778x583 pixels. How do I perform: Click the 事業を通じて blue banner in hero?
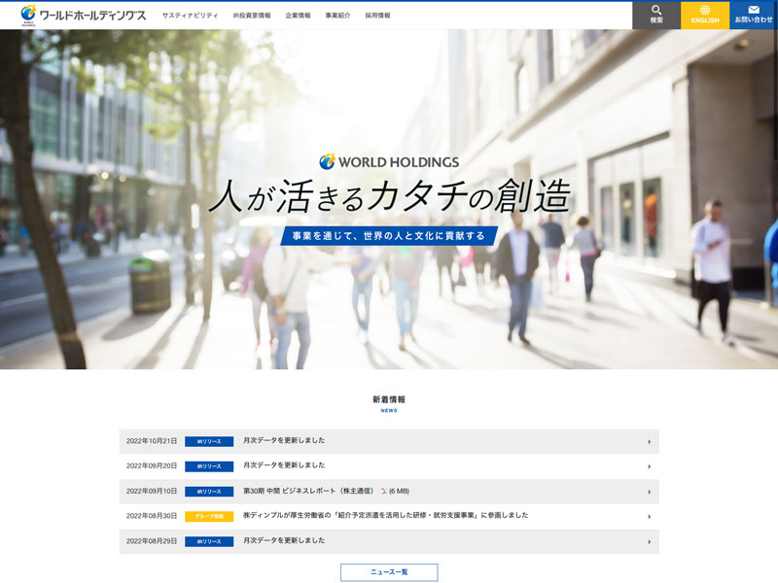click(x=389, y=236)
